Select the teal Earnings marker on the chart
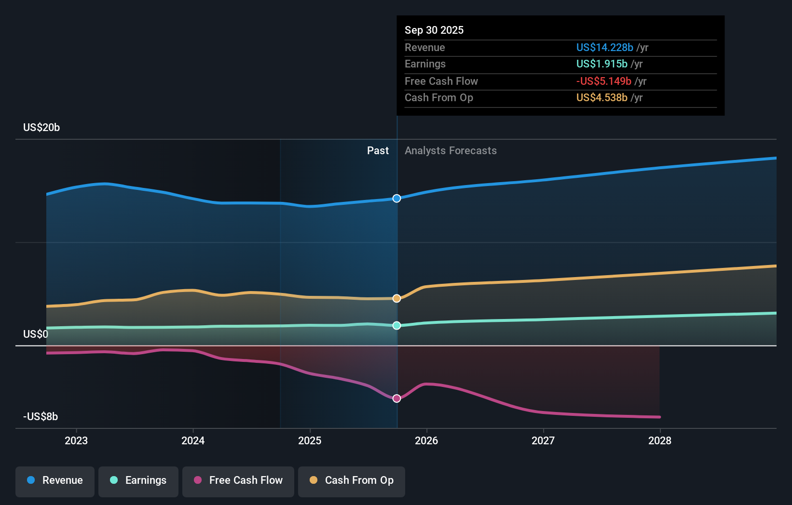792x505 pixels. point(396,325)
